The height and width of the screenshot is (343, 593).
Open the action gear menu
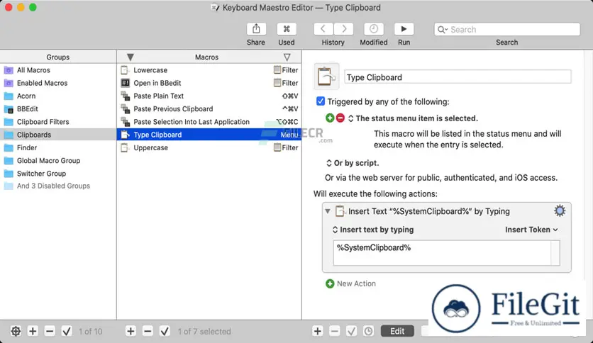click(560, 210)
